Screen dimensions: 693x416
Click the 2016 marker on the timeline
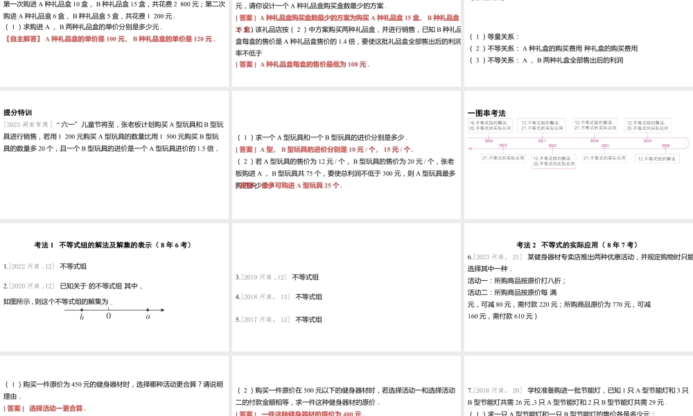pos(489,140)
